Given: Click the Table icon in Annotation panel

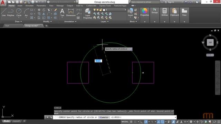Looking at the screenshot, I should 78,18.
